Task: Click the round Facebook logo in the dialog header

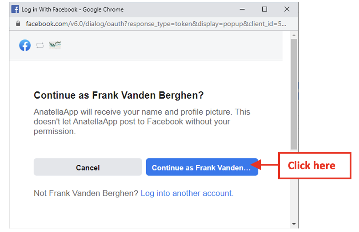Action: click(25, 45)
